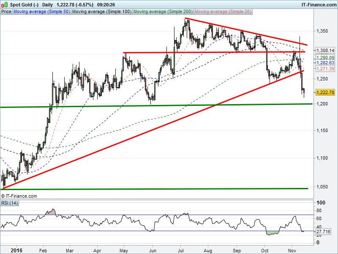Screen dimensions: 338x254
Task: Click the yellow 1,222.78 current price tag
Action: [x=325, y=92]
